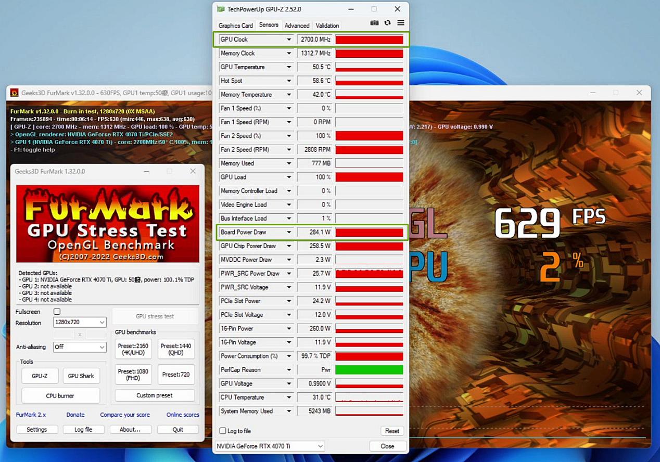Open the Compare your score link
Viewport: 660px width, 462px height.
(125, 415)
